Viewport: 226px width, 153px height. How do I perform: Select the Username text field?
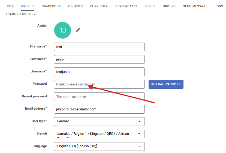point(99,72)
